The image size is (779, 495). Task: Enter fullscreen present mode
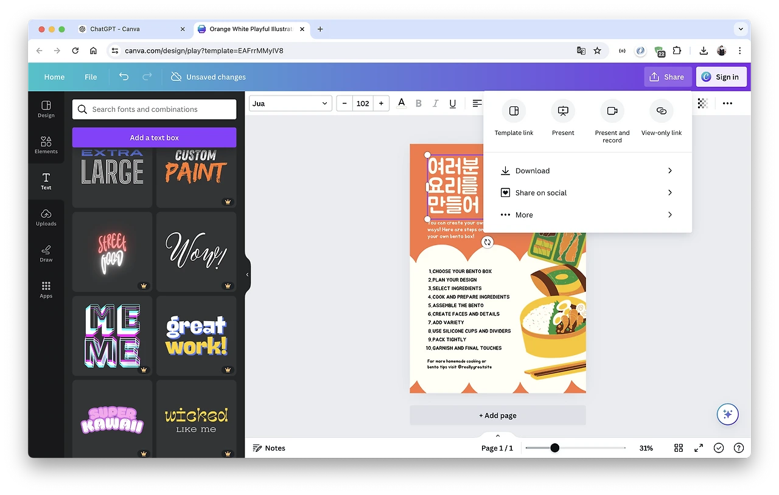tap(699, 448)
